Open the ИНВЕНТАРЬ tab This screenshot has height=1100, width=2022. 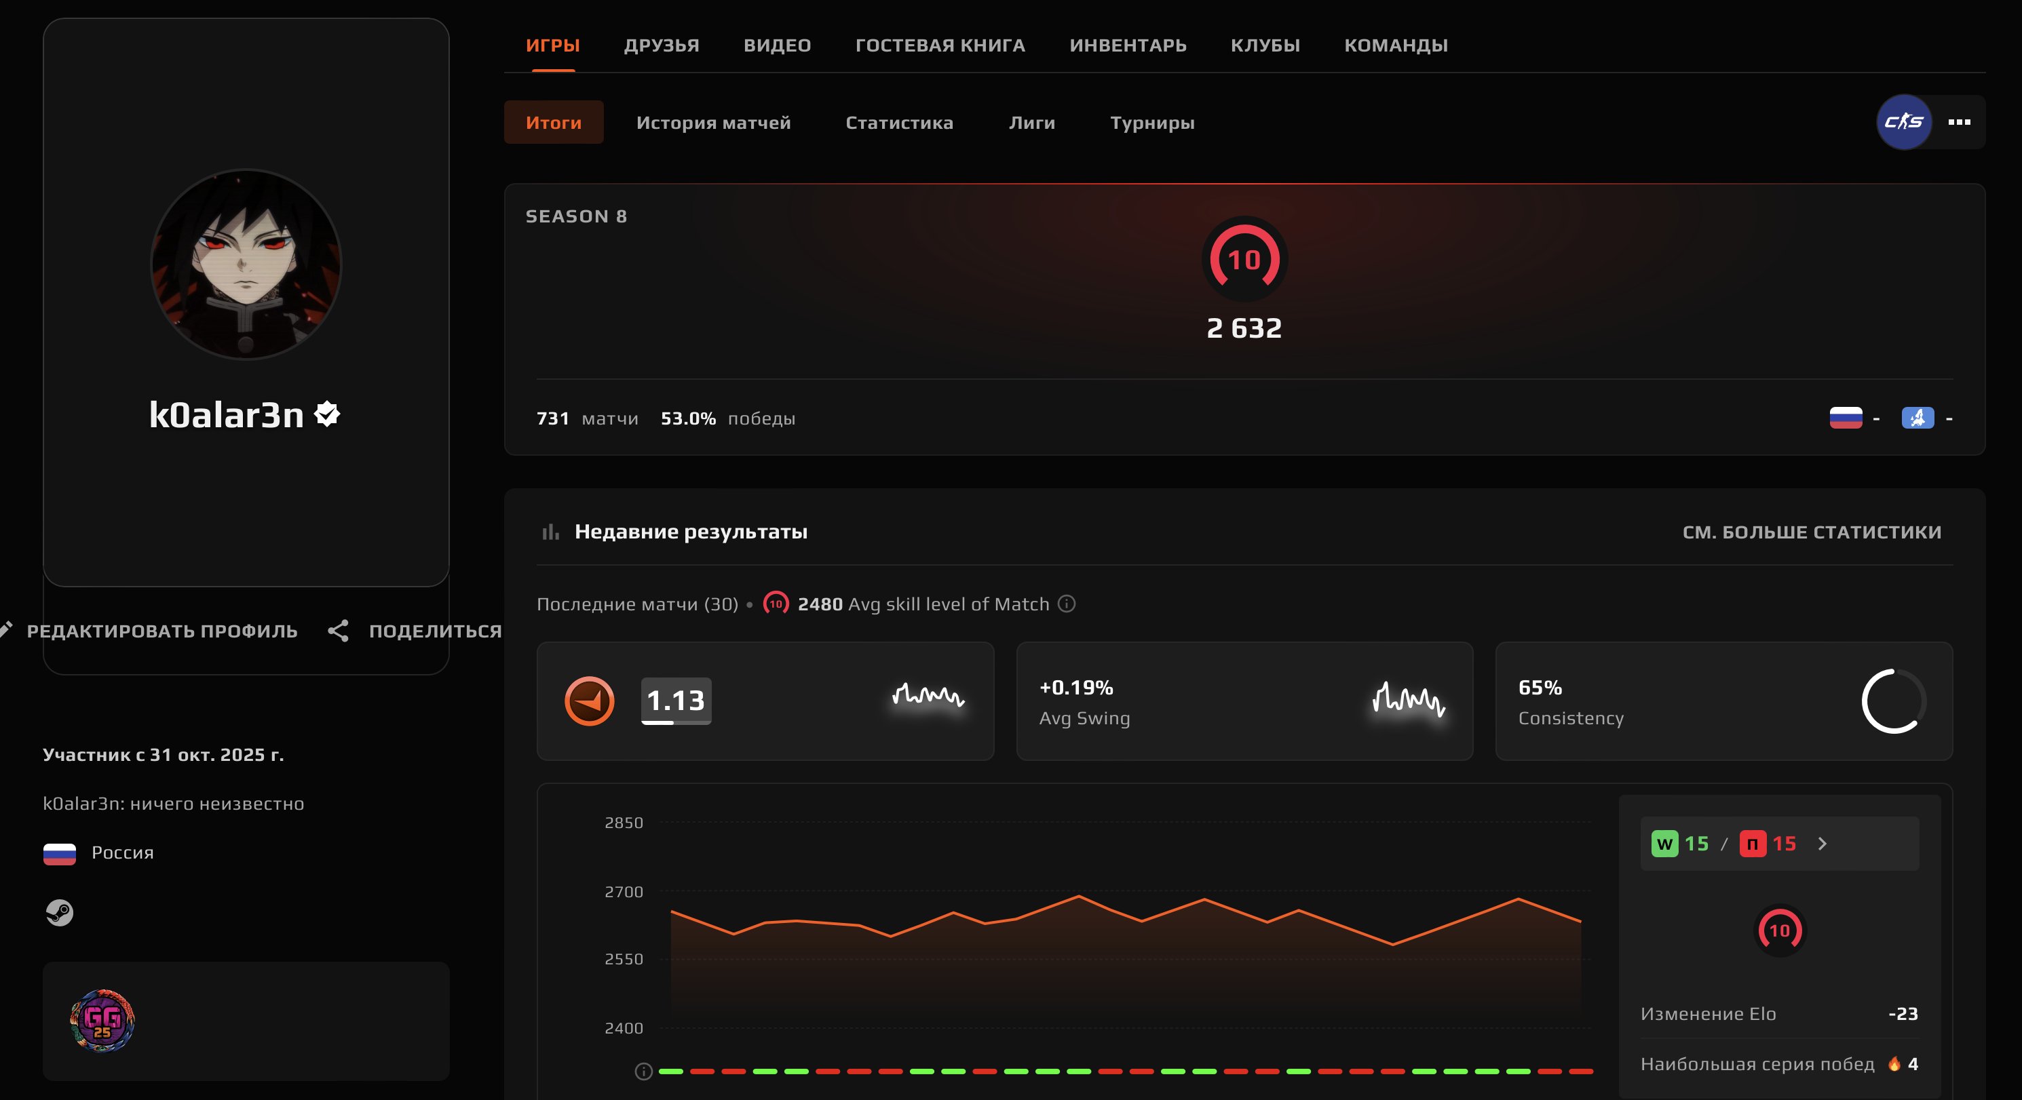coord(1127,45)
